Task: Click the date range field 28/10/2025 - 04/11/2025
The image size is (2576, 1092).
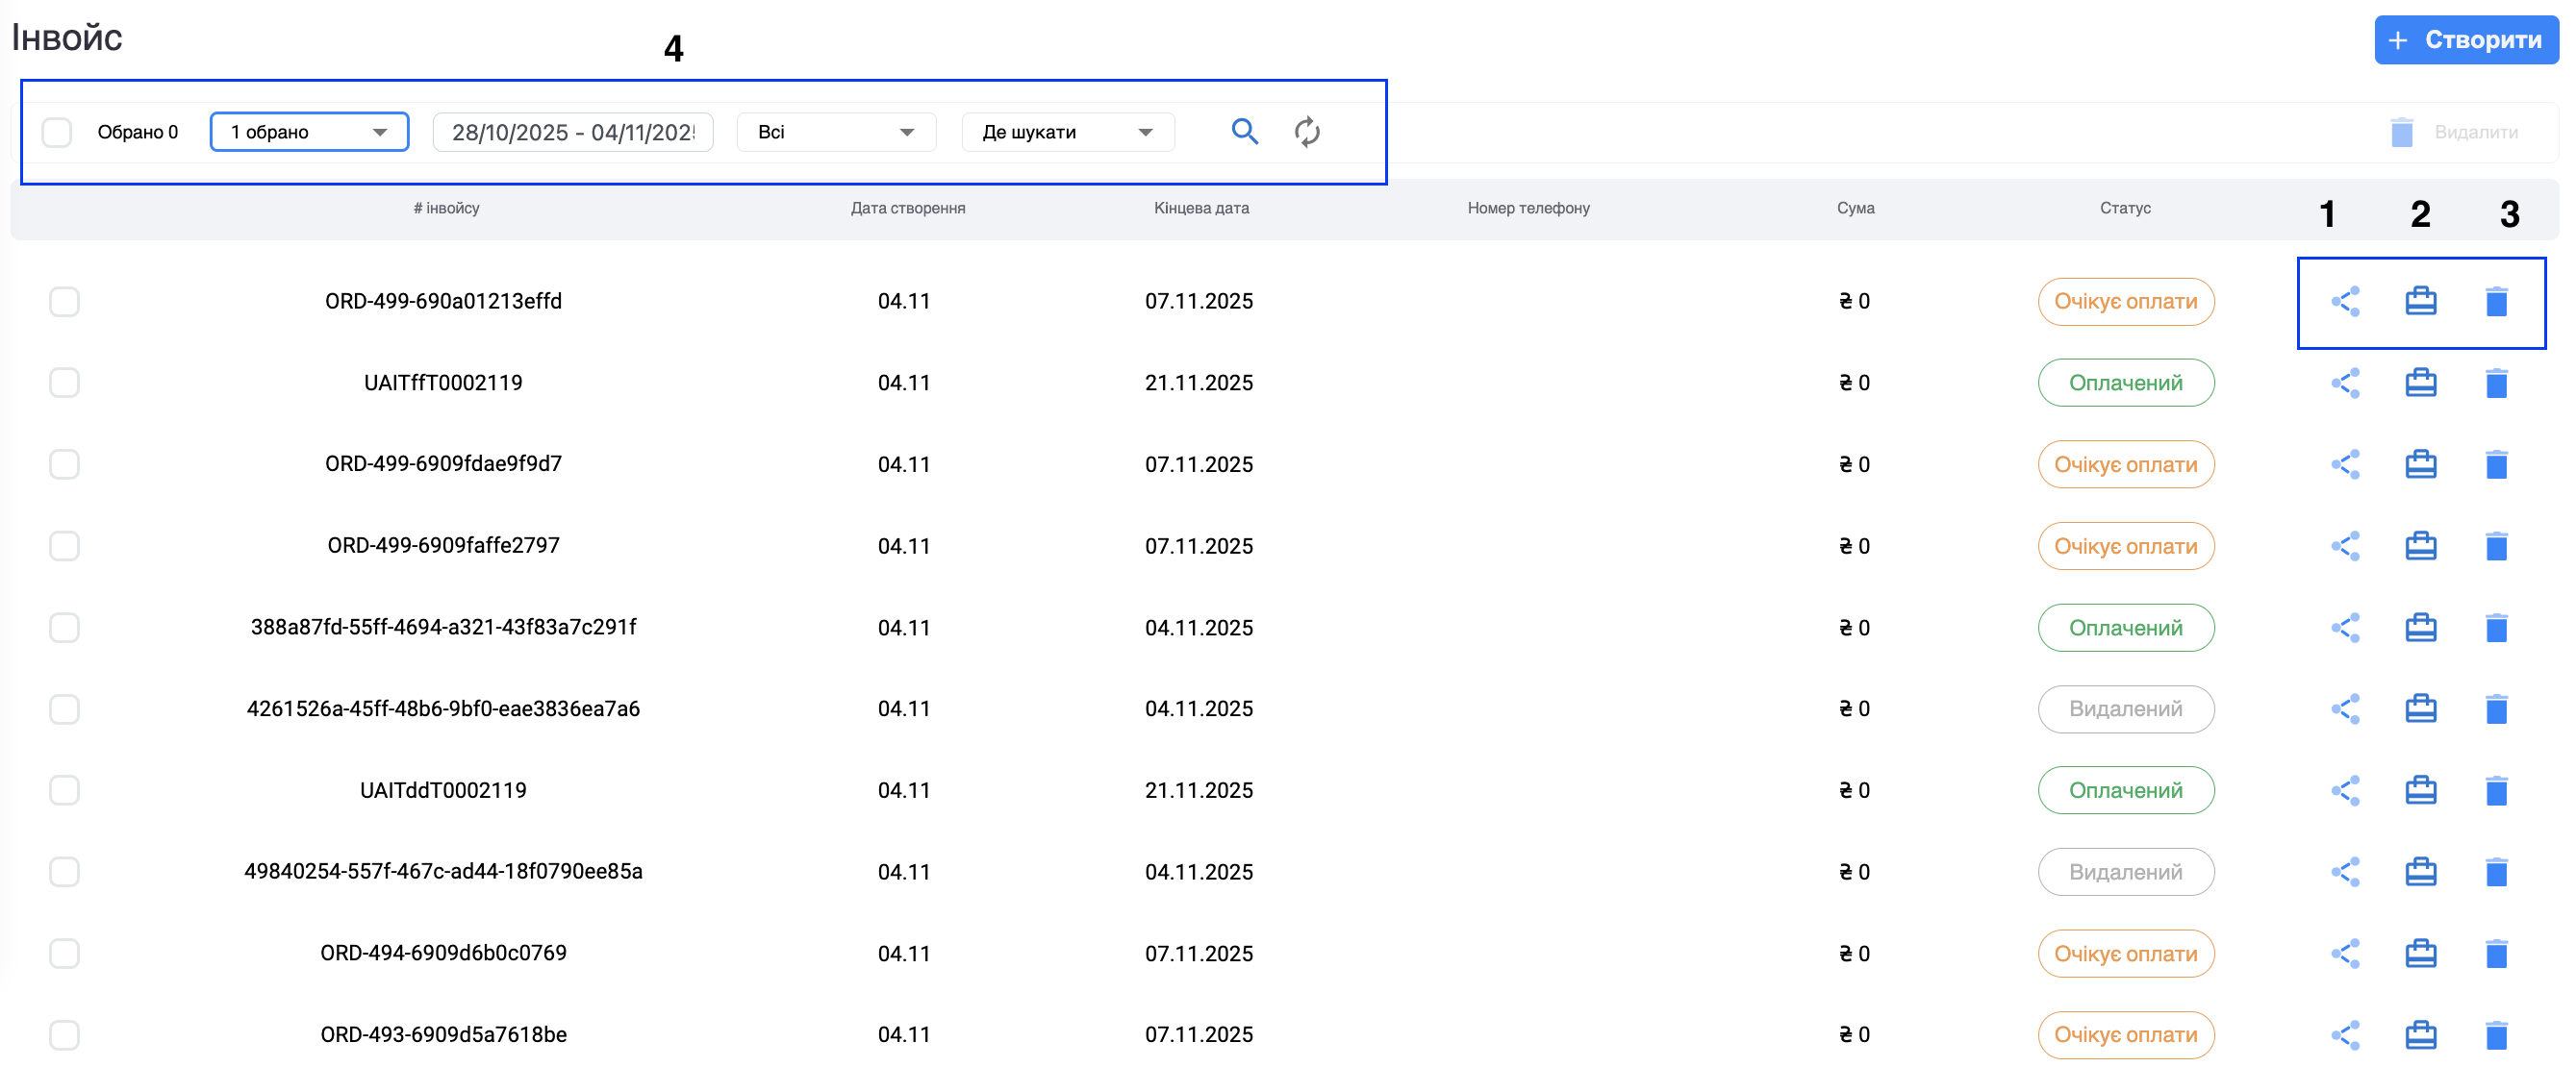Action: click(573, 132)
